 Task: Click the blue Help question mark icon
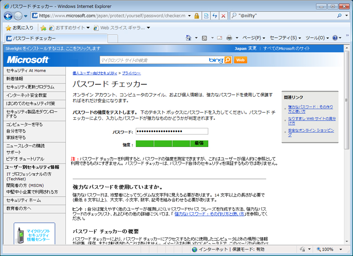335,38
